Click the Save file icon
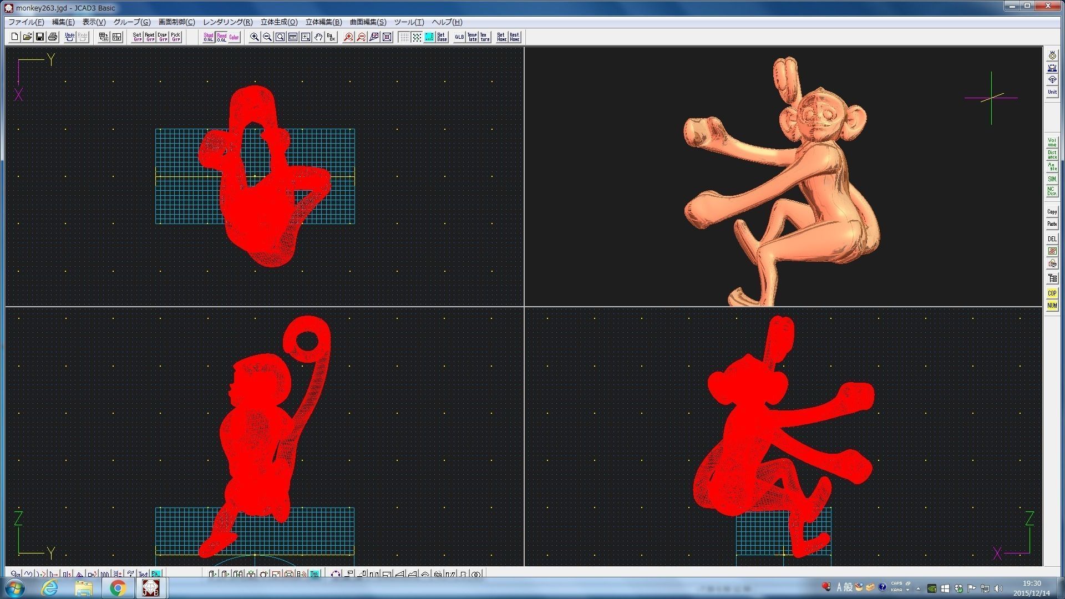The height and width of the screenshot is (599, 1065). [40, 37]
